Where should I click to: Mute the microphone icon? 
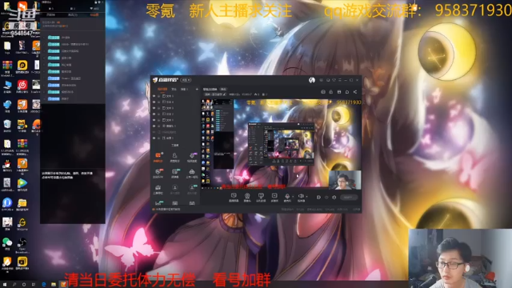pyautogui.click(x=287, y=197)
